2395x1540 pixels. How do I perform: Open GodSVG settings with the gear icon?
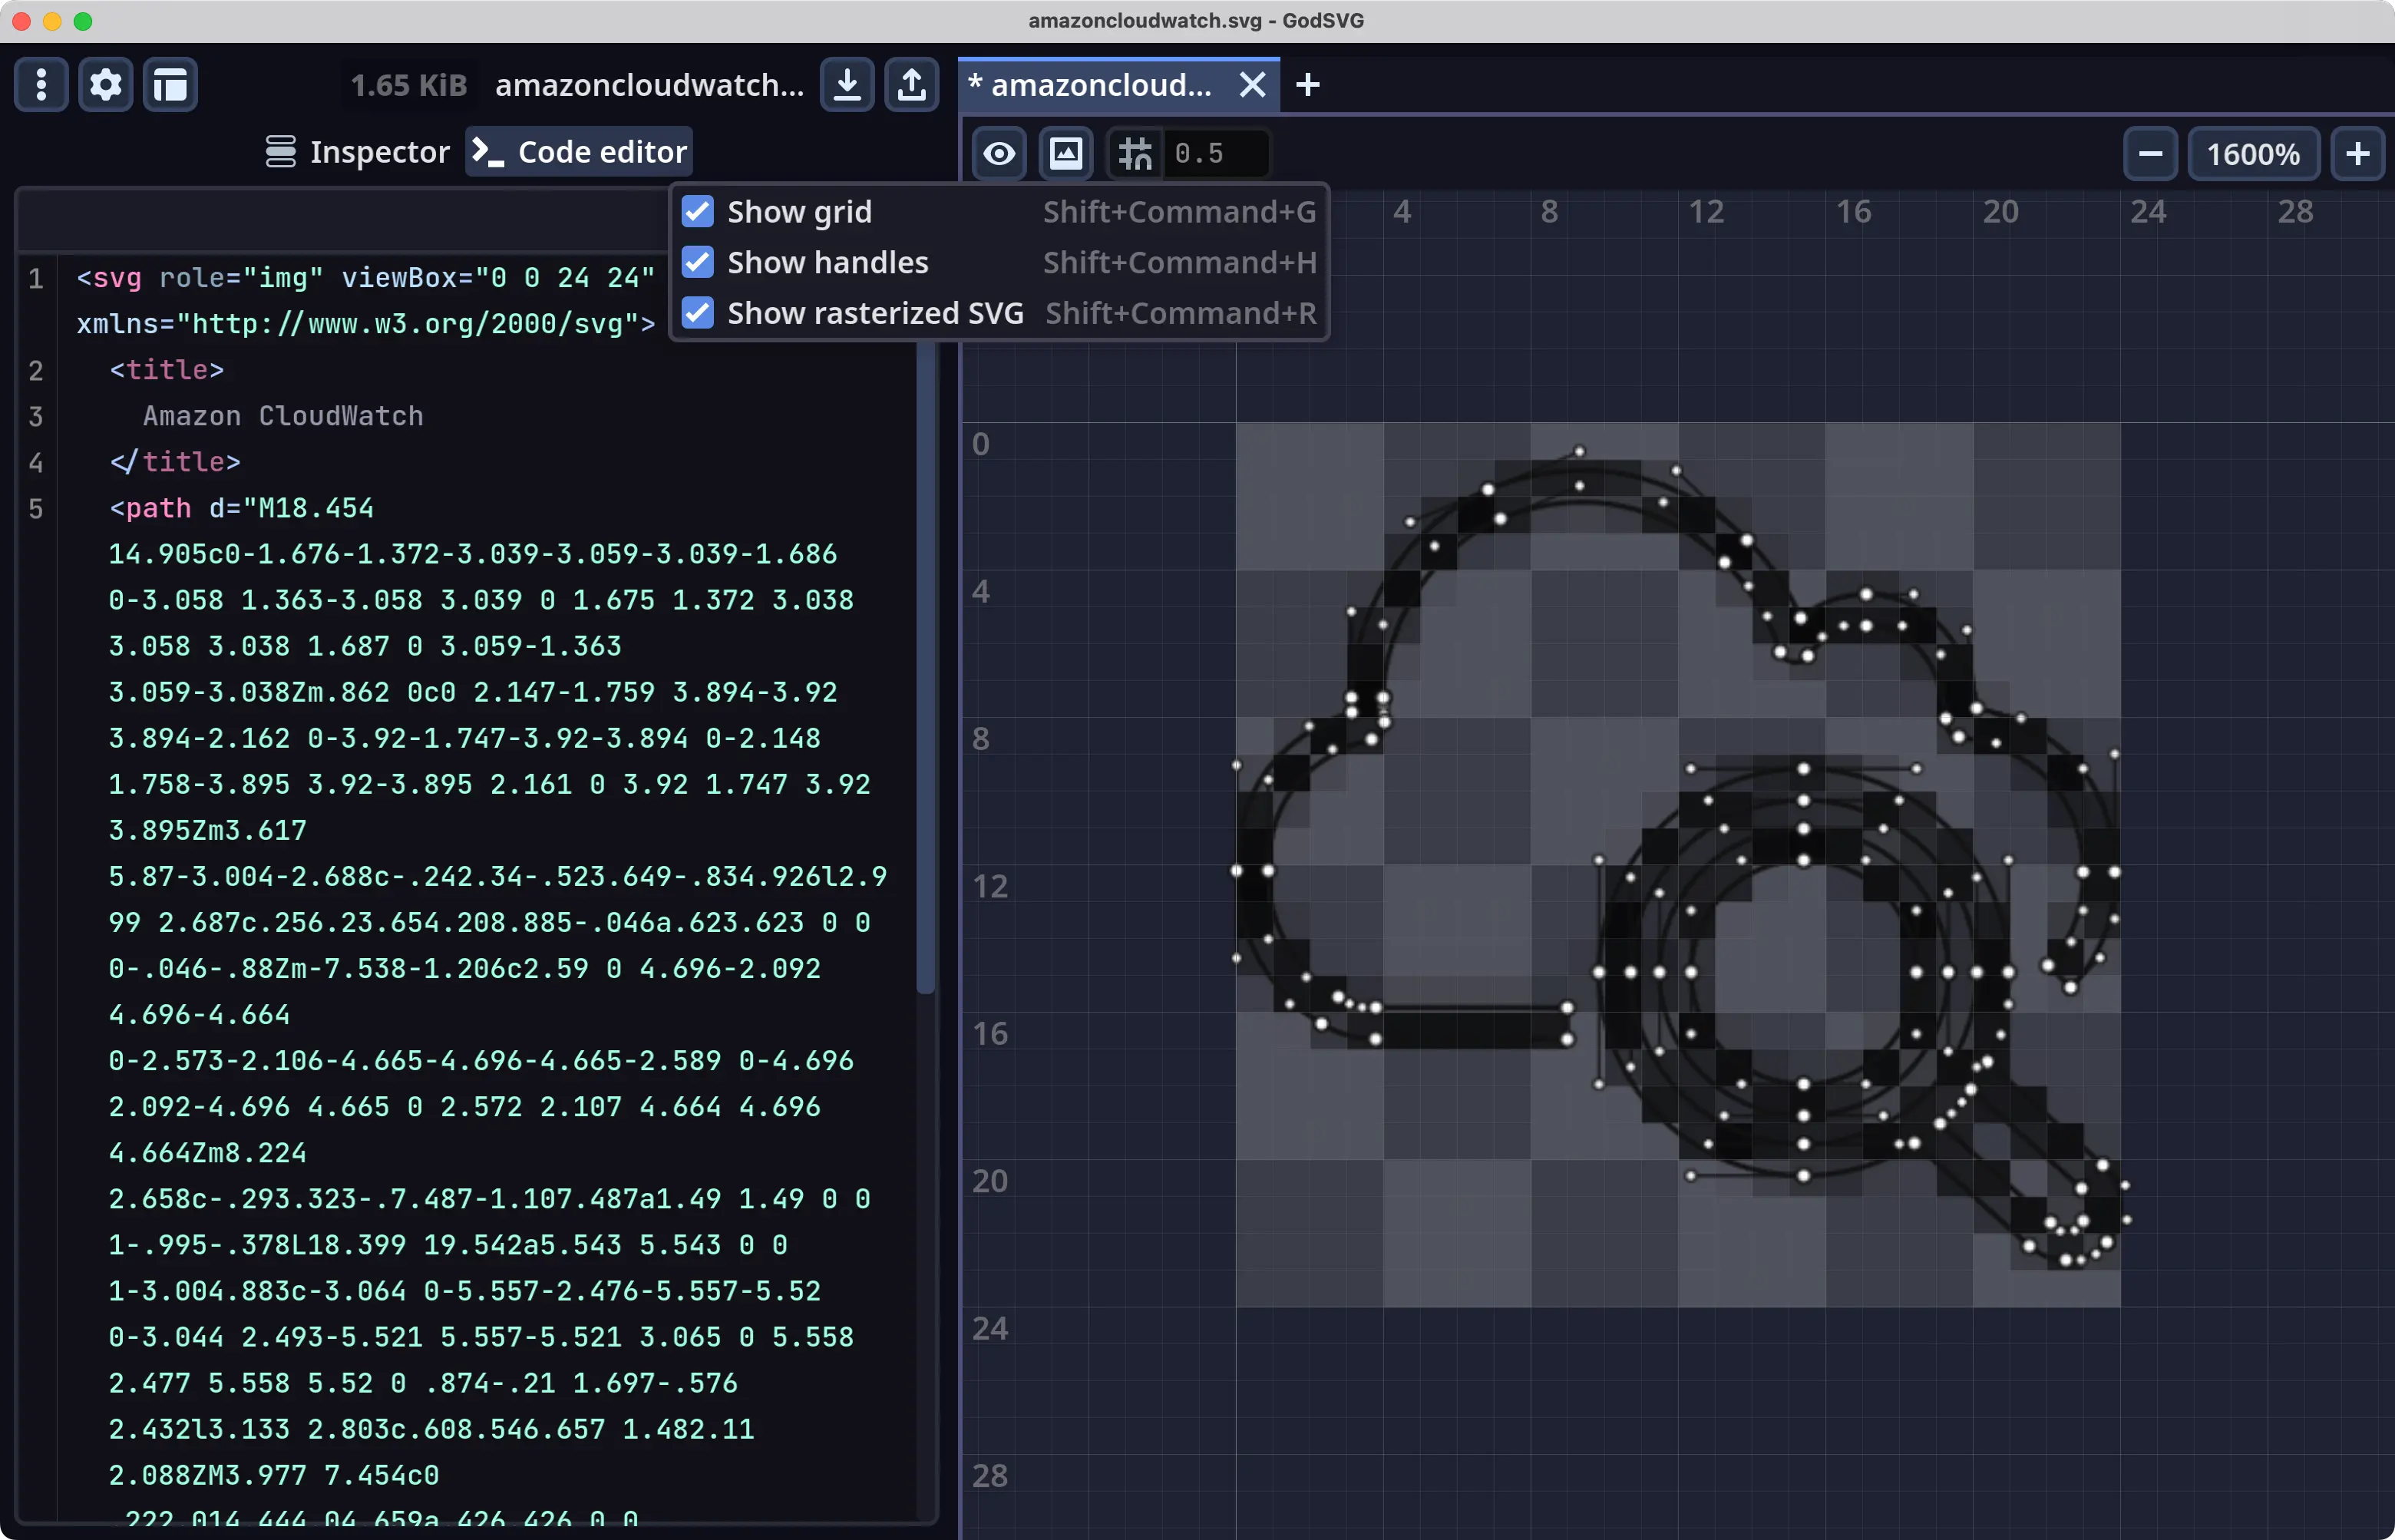coord(105,85)
